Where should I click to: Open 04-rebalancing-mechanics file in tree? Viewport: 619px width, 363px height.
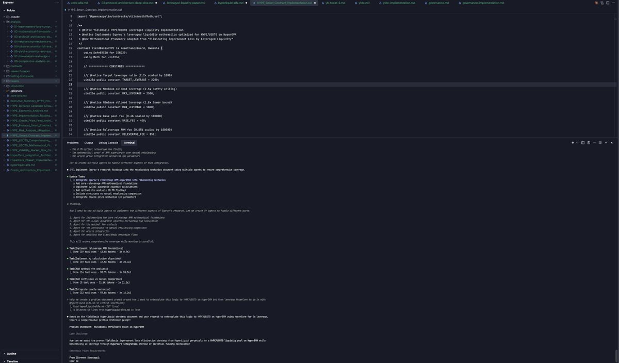(32, 41)
